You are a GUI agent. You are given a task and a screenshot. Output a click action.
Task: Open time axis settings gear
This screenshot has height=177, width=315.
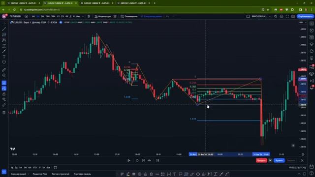[x=303, y=154]
